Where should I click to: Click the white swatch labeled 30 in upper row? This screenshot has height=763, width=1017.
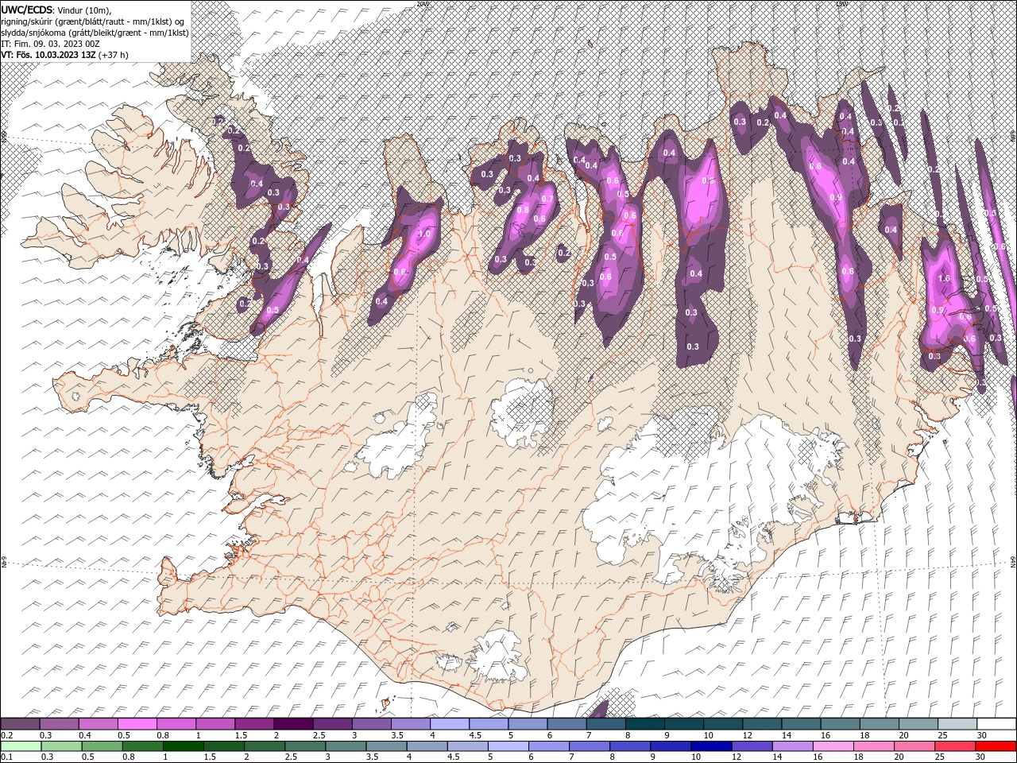pos(996,724)
